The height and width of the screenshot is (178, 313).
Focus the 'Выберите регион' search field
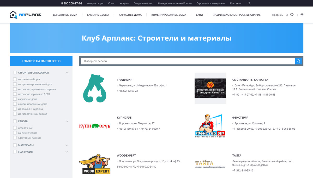coord(188,61)
